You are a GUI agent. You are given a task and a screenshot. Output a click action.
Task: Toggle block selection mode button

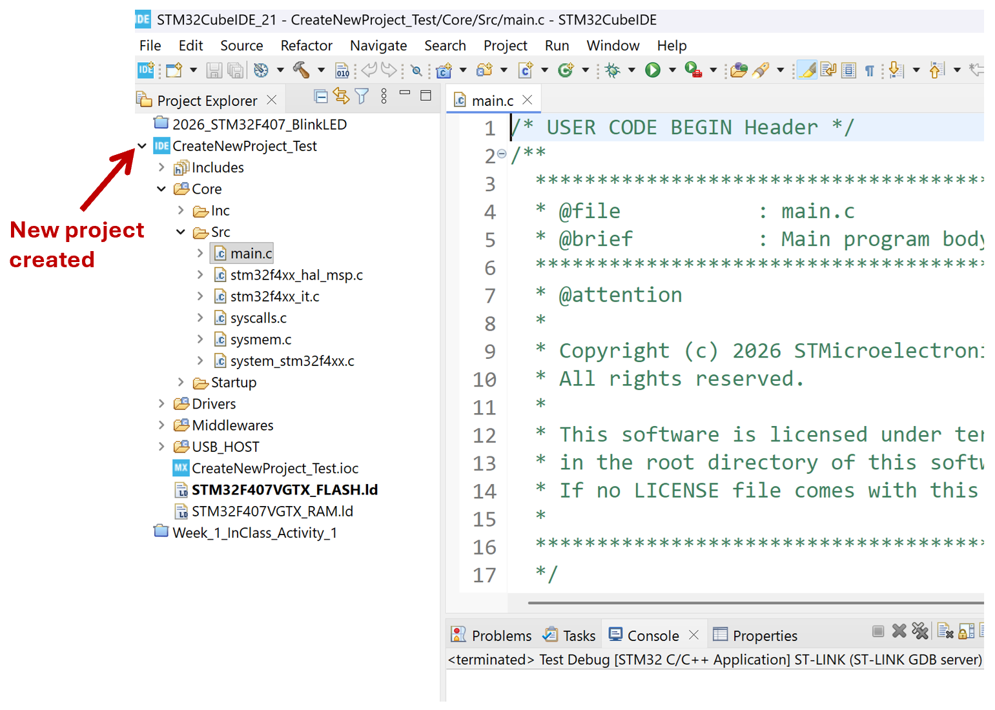(849, 70)
